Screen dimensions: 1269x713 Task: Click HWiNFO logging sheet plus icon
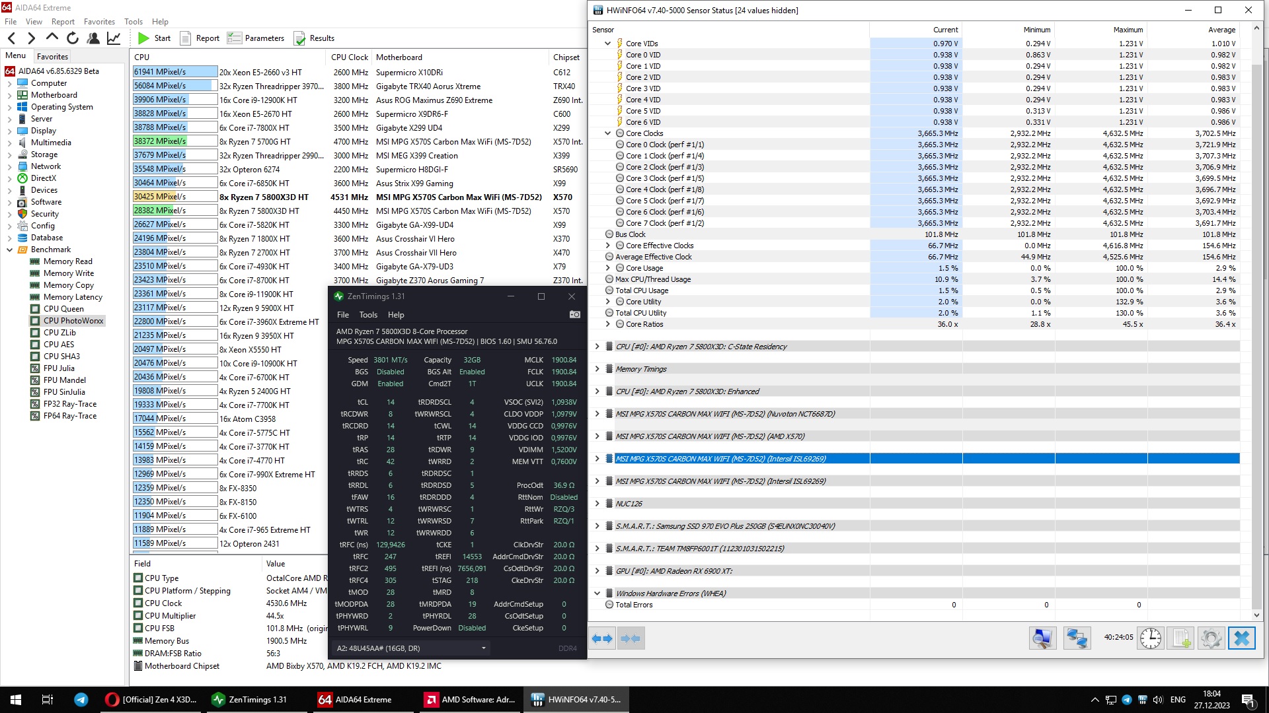tap(1181, 638)
